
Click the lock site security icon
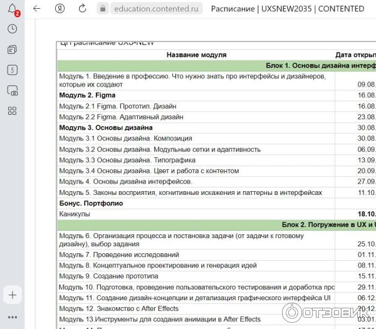pos(103,9)
